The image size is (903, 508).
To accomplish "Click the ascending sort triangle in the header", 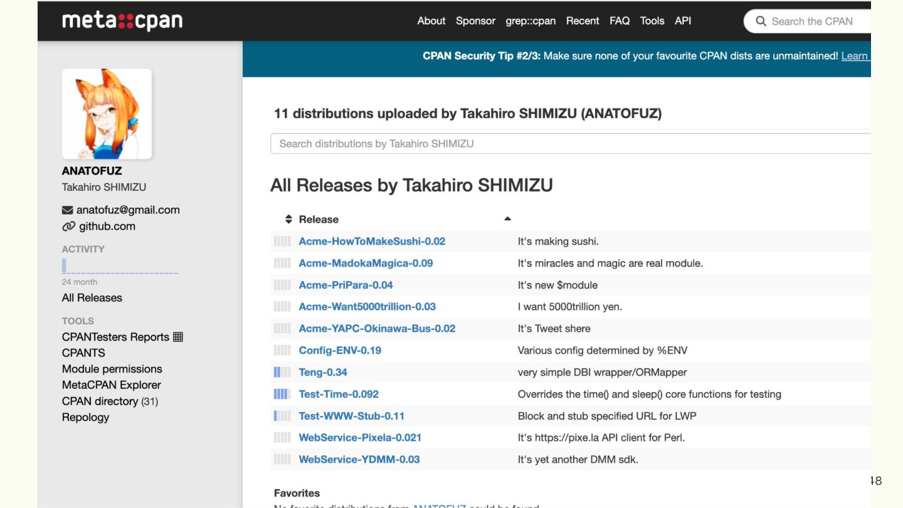I will [x=507, y=219].
